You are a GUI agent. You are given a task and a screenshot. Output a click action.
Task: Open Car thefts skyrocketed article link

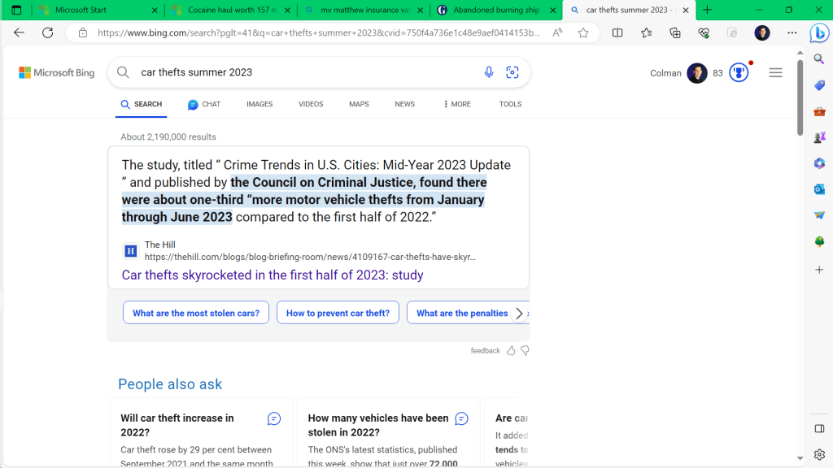pos(273,275)
